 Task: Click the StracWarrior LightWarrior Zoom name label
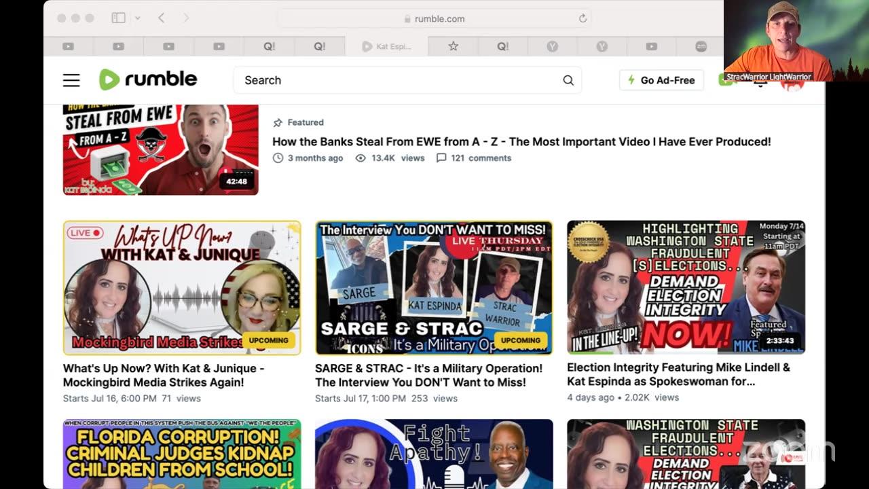tap(769, 77)
